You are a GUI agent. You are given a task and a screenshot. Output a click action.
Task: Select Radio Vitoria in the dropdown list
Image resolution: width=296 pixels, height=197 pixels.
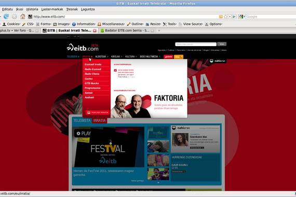click(x=92, y=74)
